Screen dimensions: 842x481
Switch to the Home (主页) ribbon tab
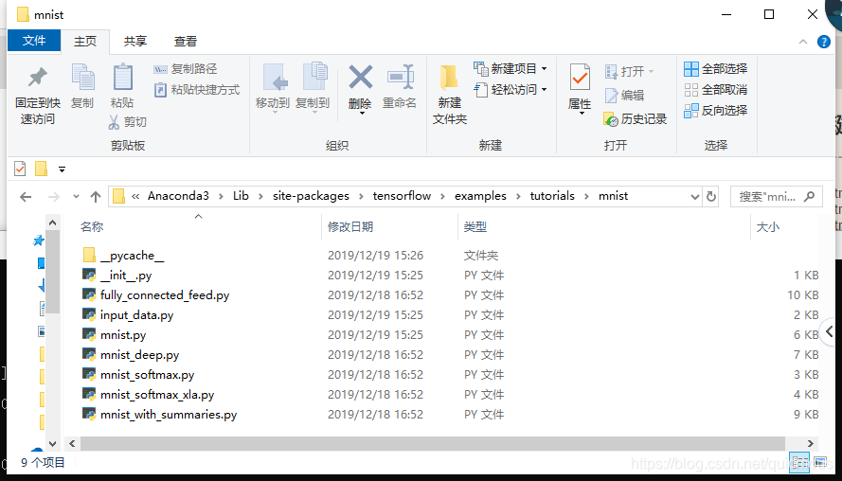click(85, 42)
